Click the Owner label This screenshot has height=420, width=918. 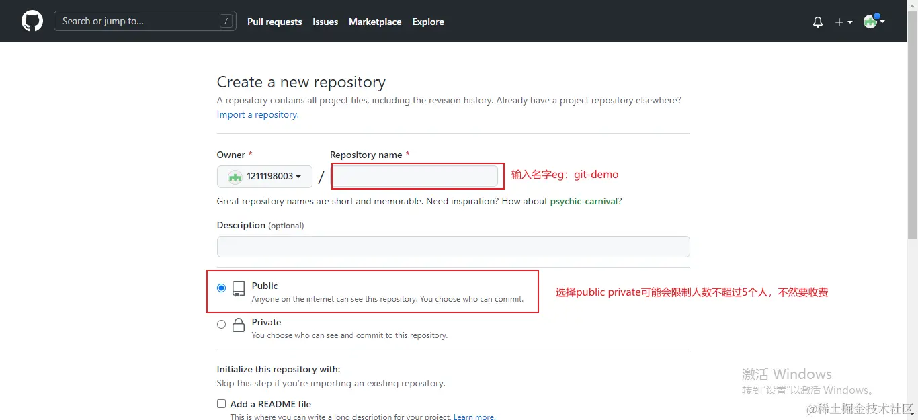coord(231,155)
